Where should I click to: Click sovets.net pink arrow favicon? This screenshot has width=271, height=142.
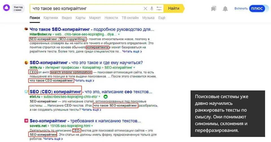[26, 121]
